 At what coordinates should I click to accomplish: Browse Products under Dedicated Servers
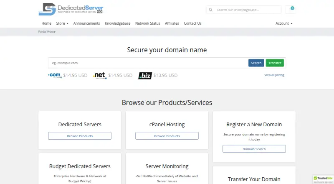(x=80, y=136)
